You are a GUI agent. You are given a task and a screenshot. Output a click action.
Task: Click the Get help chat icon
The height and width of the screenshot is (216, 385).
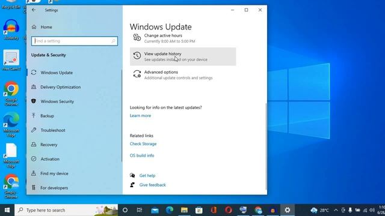coord(132,175)
